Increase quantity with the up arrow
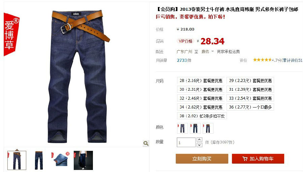 [x=199, y=140]
